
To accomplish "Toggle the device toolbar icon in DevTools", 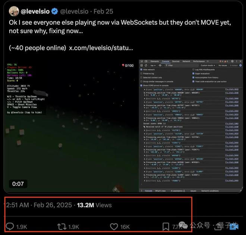I will coord(146,61).
